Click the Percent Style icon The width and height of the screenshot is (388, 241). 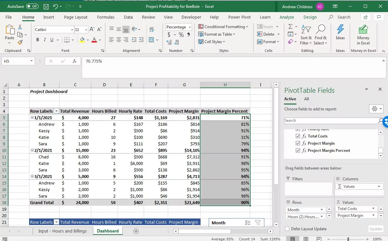click(x=181, y=34)
